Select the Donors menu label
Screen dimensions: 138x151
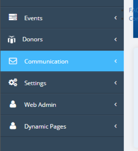[33, 39]
